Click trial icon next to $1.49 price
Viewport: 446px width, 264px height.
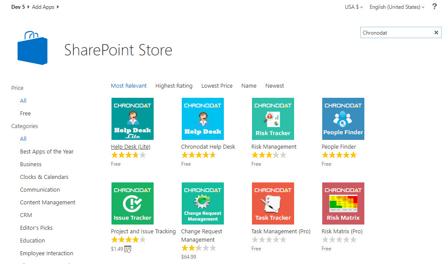tap(128, 249)
